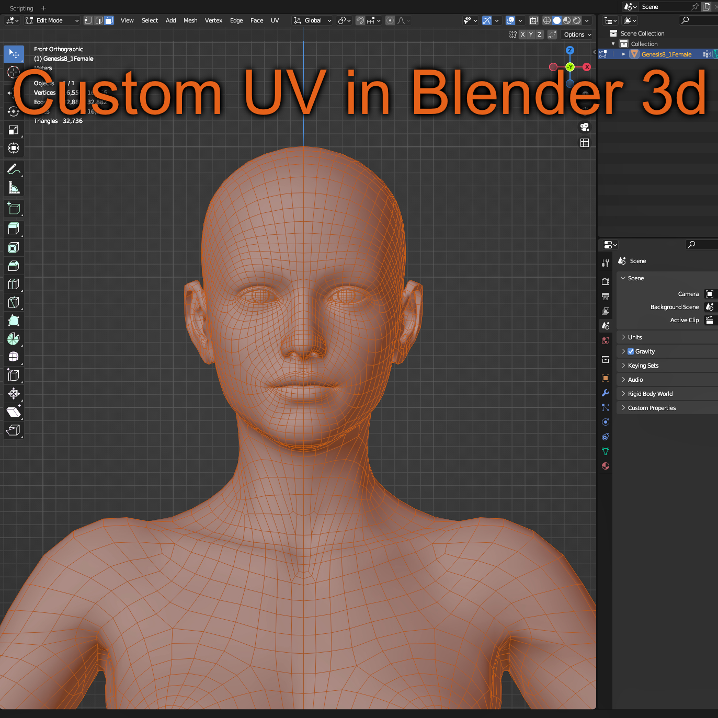Image resolution: width=718 pixels, height=718 pixels.
Task: Choose the Edge Slide tool
Action: point(14,375)
